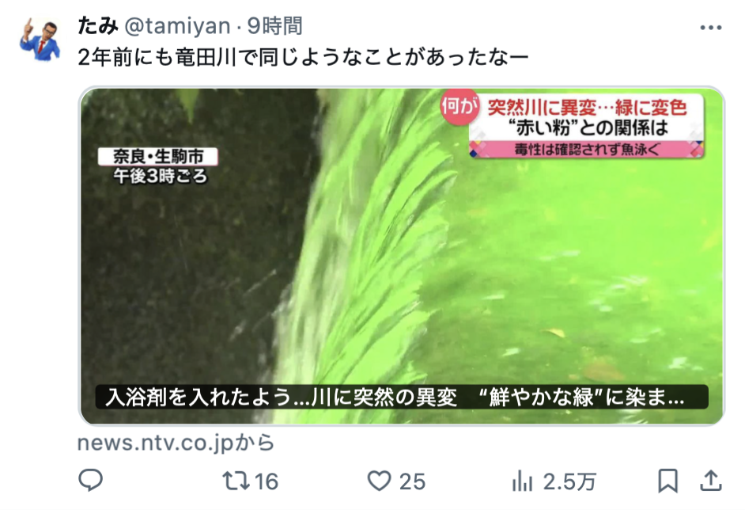Open the green river news card image
The height and width of the screenshot is (510, 745).
pos(402,256)
